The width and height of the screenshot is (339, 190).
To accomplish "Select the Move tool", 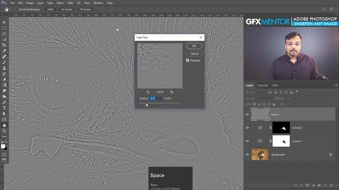I will (x=4, y=22).
